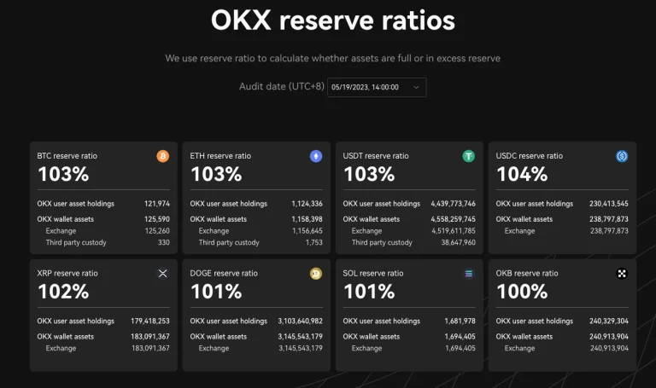The image size is (656, 388).
Task: Click the Solana coin icon
Action: click(x=469, y=273)
